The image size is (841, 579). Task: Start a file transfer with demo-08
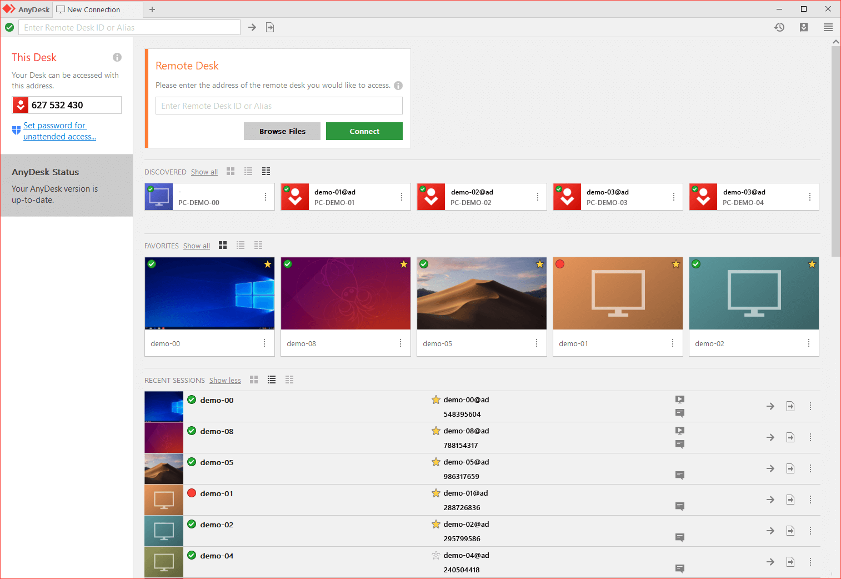[x=790, y=437]
